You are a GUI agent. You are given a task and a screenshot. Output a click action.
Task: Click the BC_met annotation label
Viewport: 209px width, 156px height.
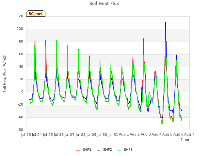(36, 14)
